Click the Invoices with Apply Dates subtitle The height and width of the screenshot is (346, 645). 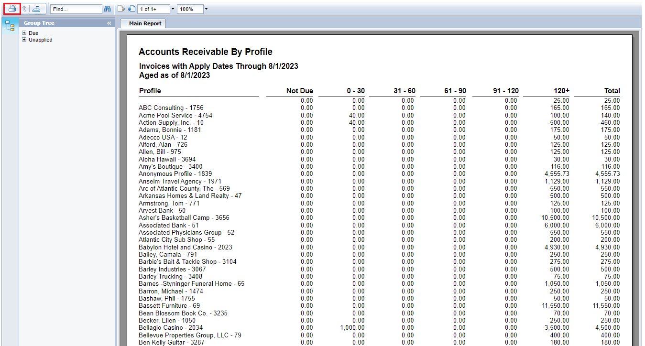coord(219,66)
